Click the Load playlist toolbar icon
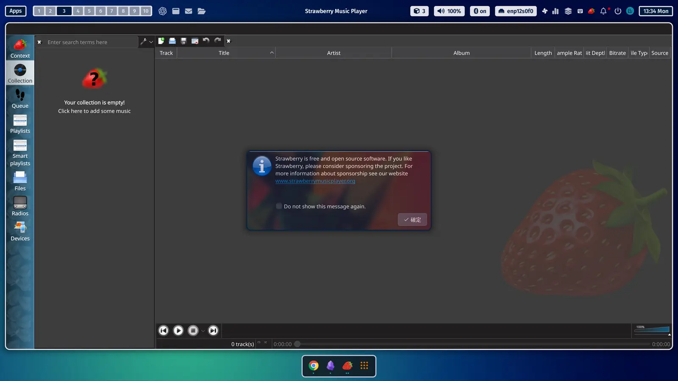This screenshot has height=381, width=678. click(172, 41)
